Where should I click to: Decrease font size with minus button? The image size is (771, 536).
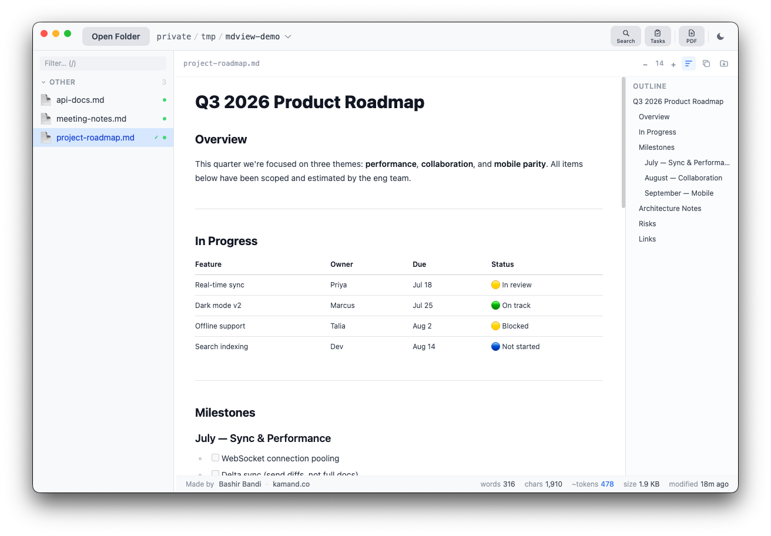click(x=645, y=64)
